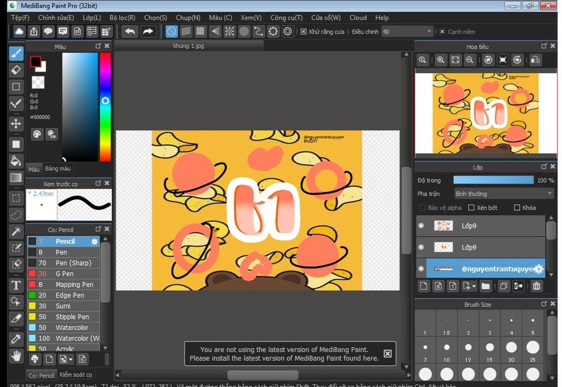This screenshot has width=562, height=387.
Task: Select the Brush tool in left toolbar
Action: point(16,53)
